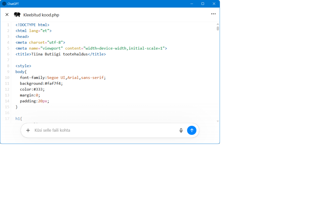Click the elephant PHP file icon
This screenshot has width=311, height=224.
17,15
